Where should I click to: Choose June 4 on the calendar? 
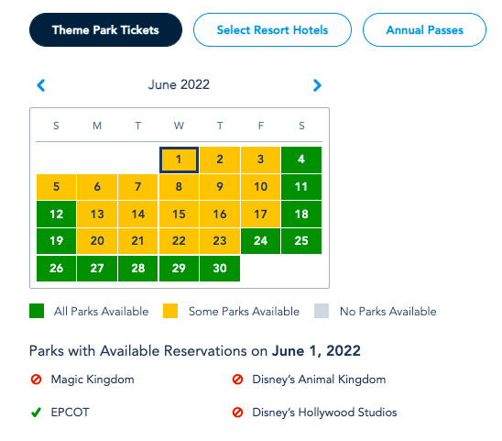point(301,160)
